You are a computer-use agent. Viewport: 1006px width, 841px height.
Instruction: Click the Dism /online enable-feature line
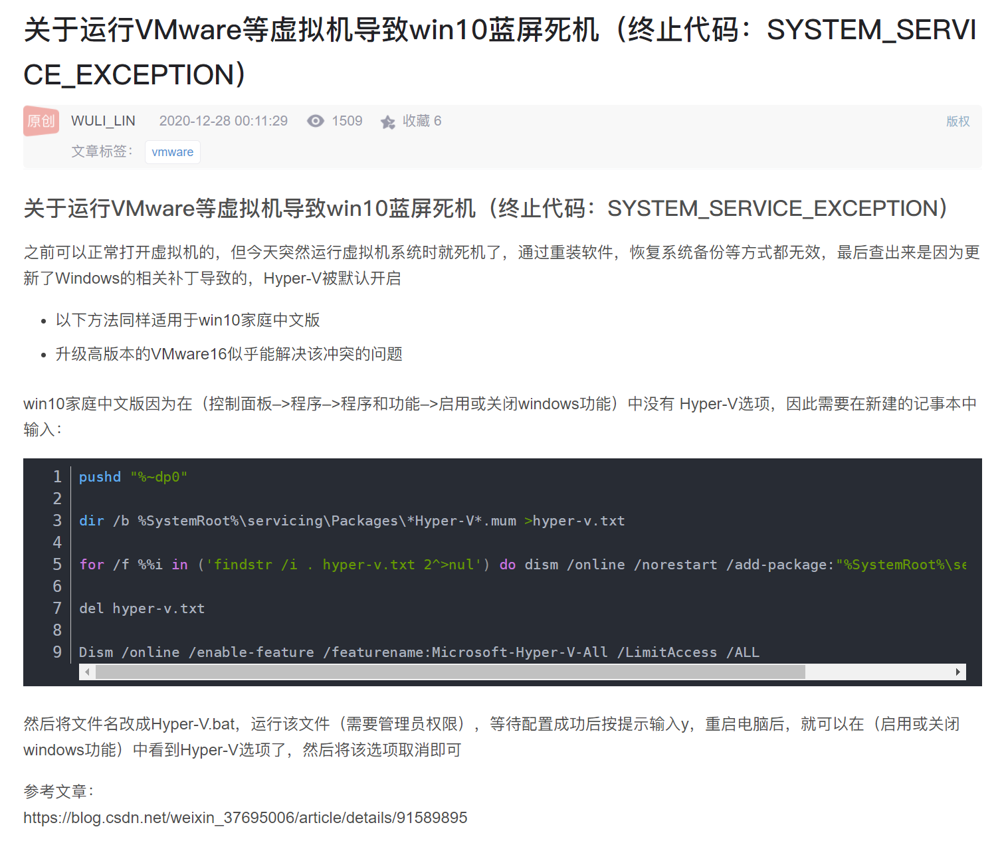(x=419, y=652)
